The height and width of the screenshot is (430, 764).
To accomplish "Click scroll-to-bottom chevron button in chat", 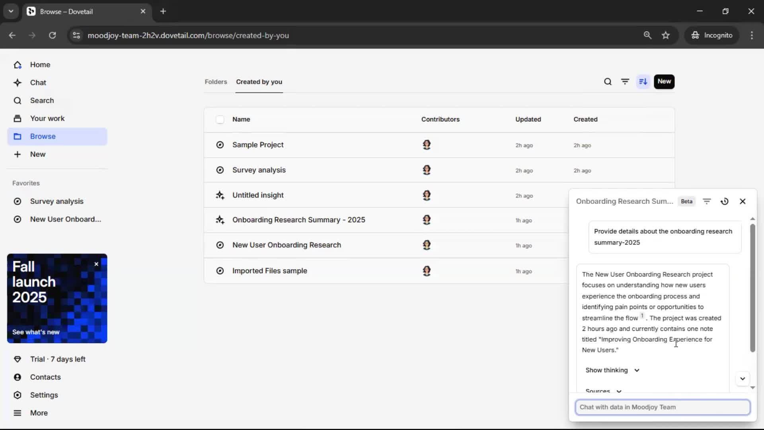I will coord(743,379).
